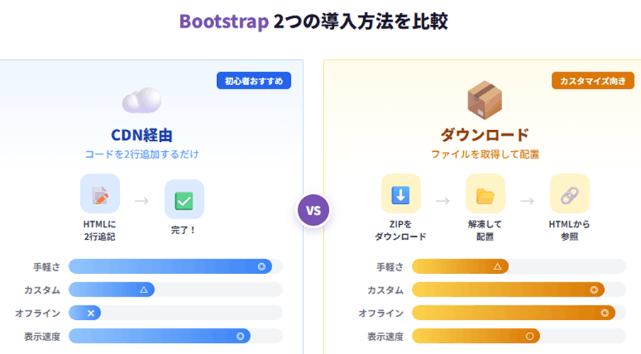Viewport: 641px width, 354px height.
Task: Click the cardboard box icon above ダウンロード
Action: coord(485,101)
